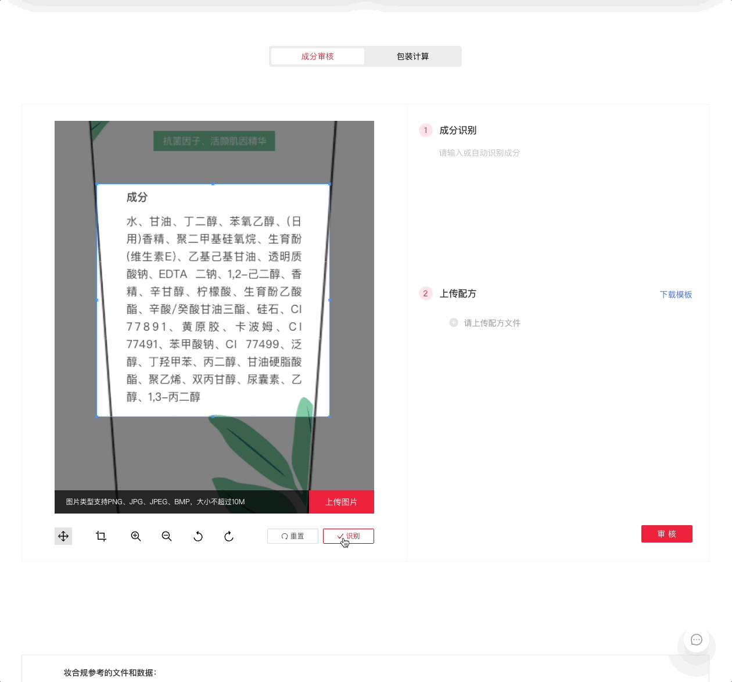The height and width of the screenshot is (682, 732).
Task: Click the crop box top-edge middle handle
Action: (213, 184)
